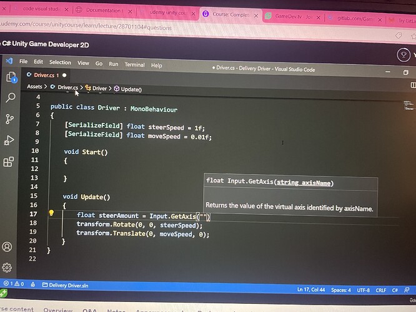Click the string axisName parameter in tooltip
Screen dimensions: 416x312
[x=304, y=183]
